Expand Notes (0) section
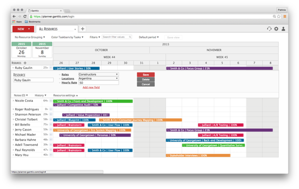Screen dimensions: 299x189 click(x=21, y=95)
